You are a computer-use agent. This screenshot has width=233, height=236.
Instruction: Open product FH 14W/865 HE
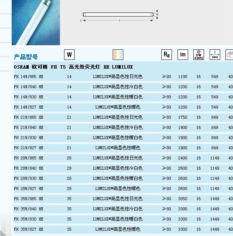29,77
